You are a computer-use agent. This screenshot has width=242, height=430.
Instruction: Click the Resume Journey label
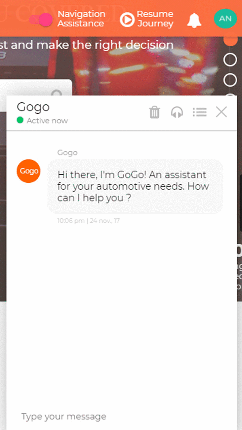(x=155, y=19)
